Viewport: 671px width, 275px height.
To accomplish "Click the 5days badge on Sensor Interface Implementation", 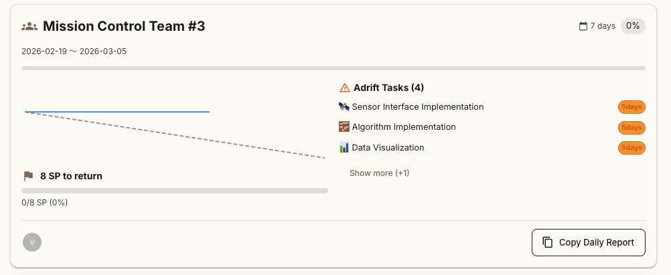I will tap(631, 107).
